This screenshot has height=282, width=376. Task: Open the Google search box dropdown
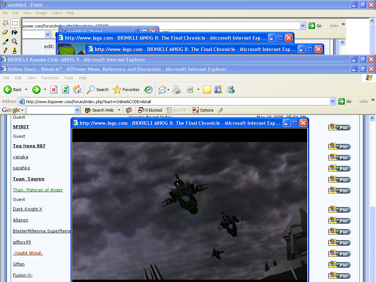(x=77, y=110)
